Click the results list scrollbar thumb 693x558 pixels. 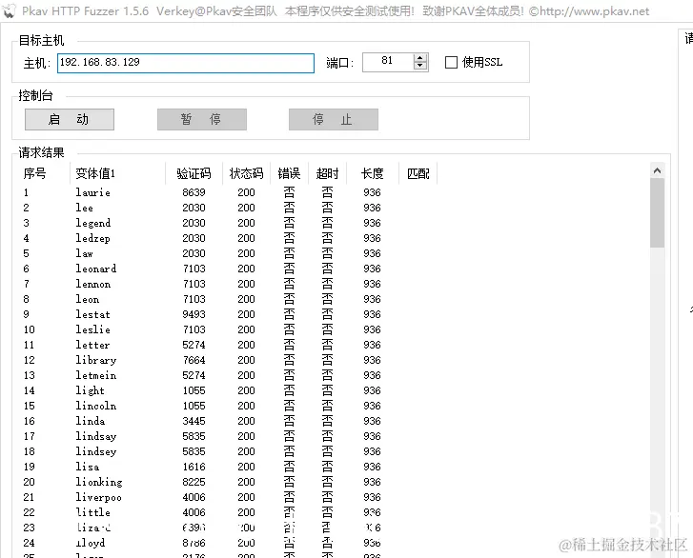[x=657, y=212]
